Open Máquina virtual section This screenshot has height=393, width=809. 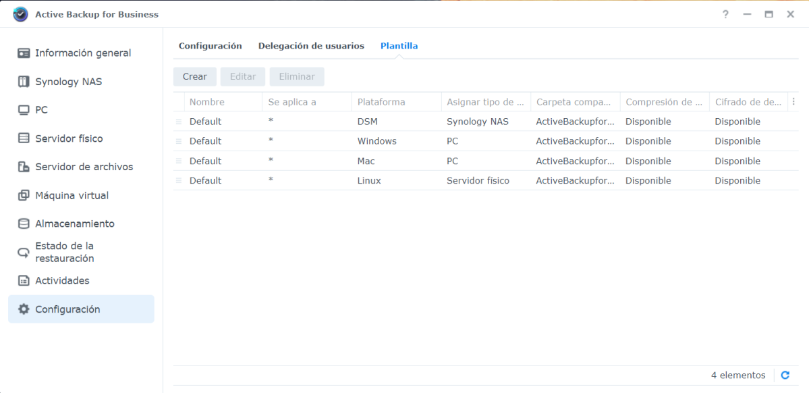coord(72,196)
